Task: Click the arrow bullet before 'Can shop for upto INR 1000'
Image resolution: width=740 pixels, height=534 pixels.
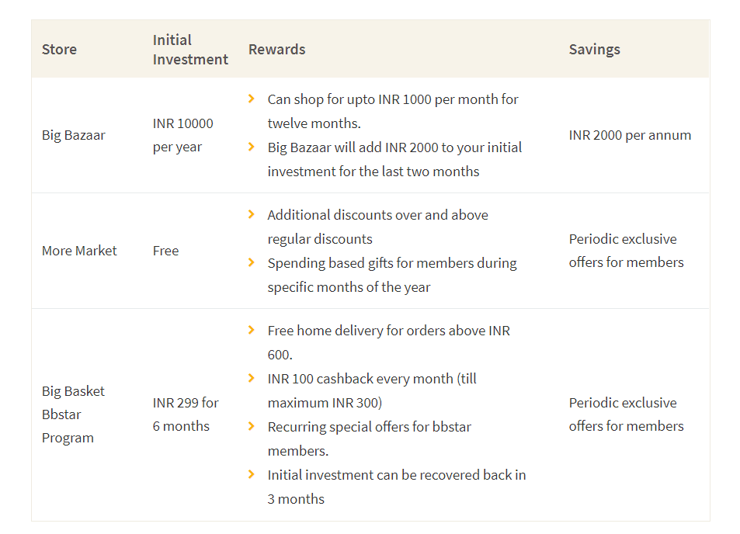Action: pos(251,99)
